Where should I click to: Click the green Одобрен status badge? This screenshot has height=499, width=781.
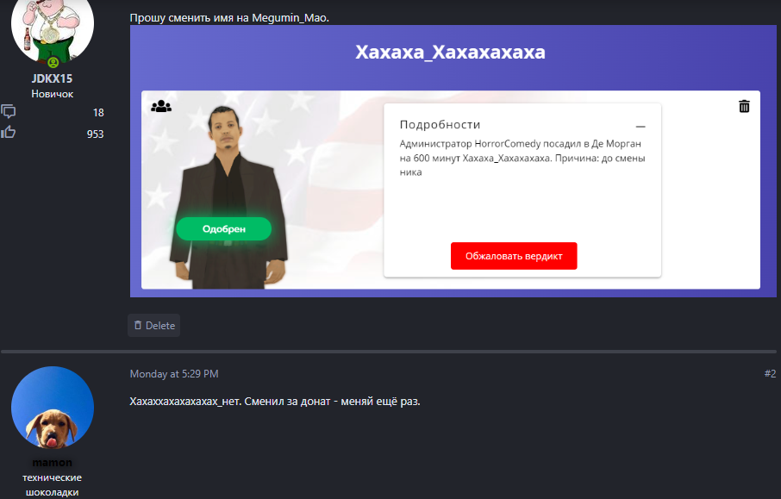pos(223,229)
